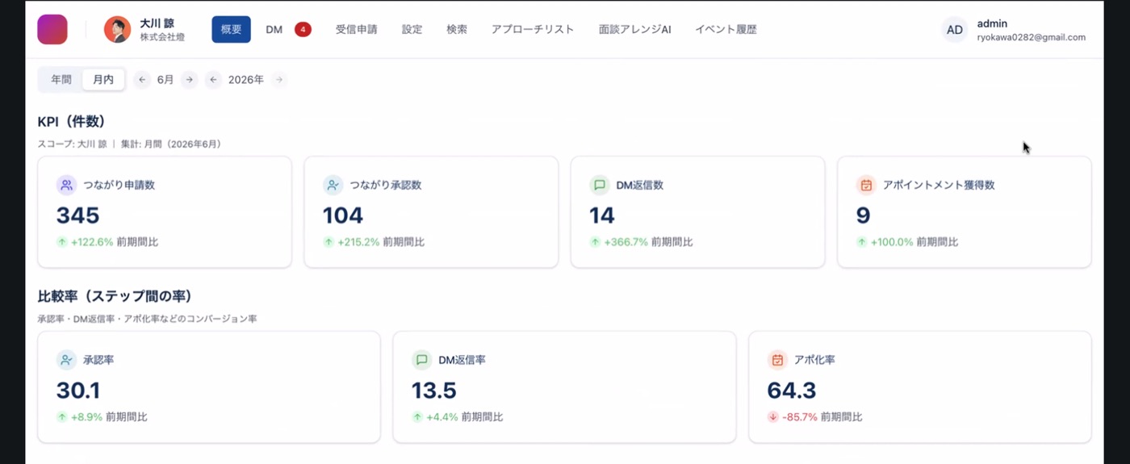
Task: Select the 概要 tab
Action: tap(231, 29)
